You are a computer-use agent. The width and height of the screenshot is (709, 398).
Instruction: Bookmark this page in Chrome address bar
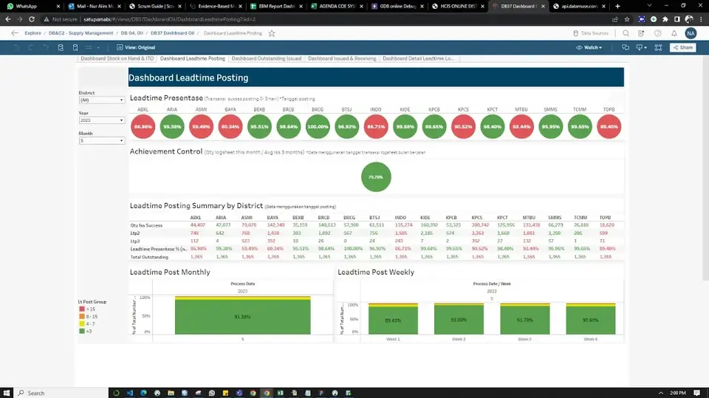[627, 19]
